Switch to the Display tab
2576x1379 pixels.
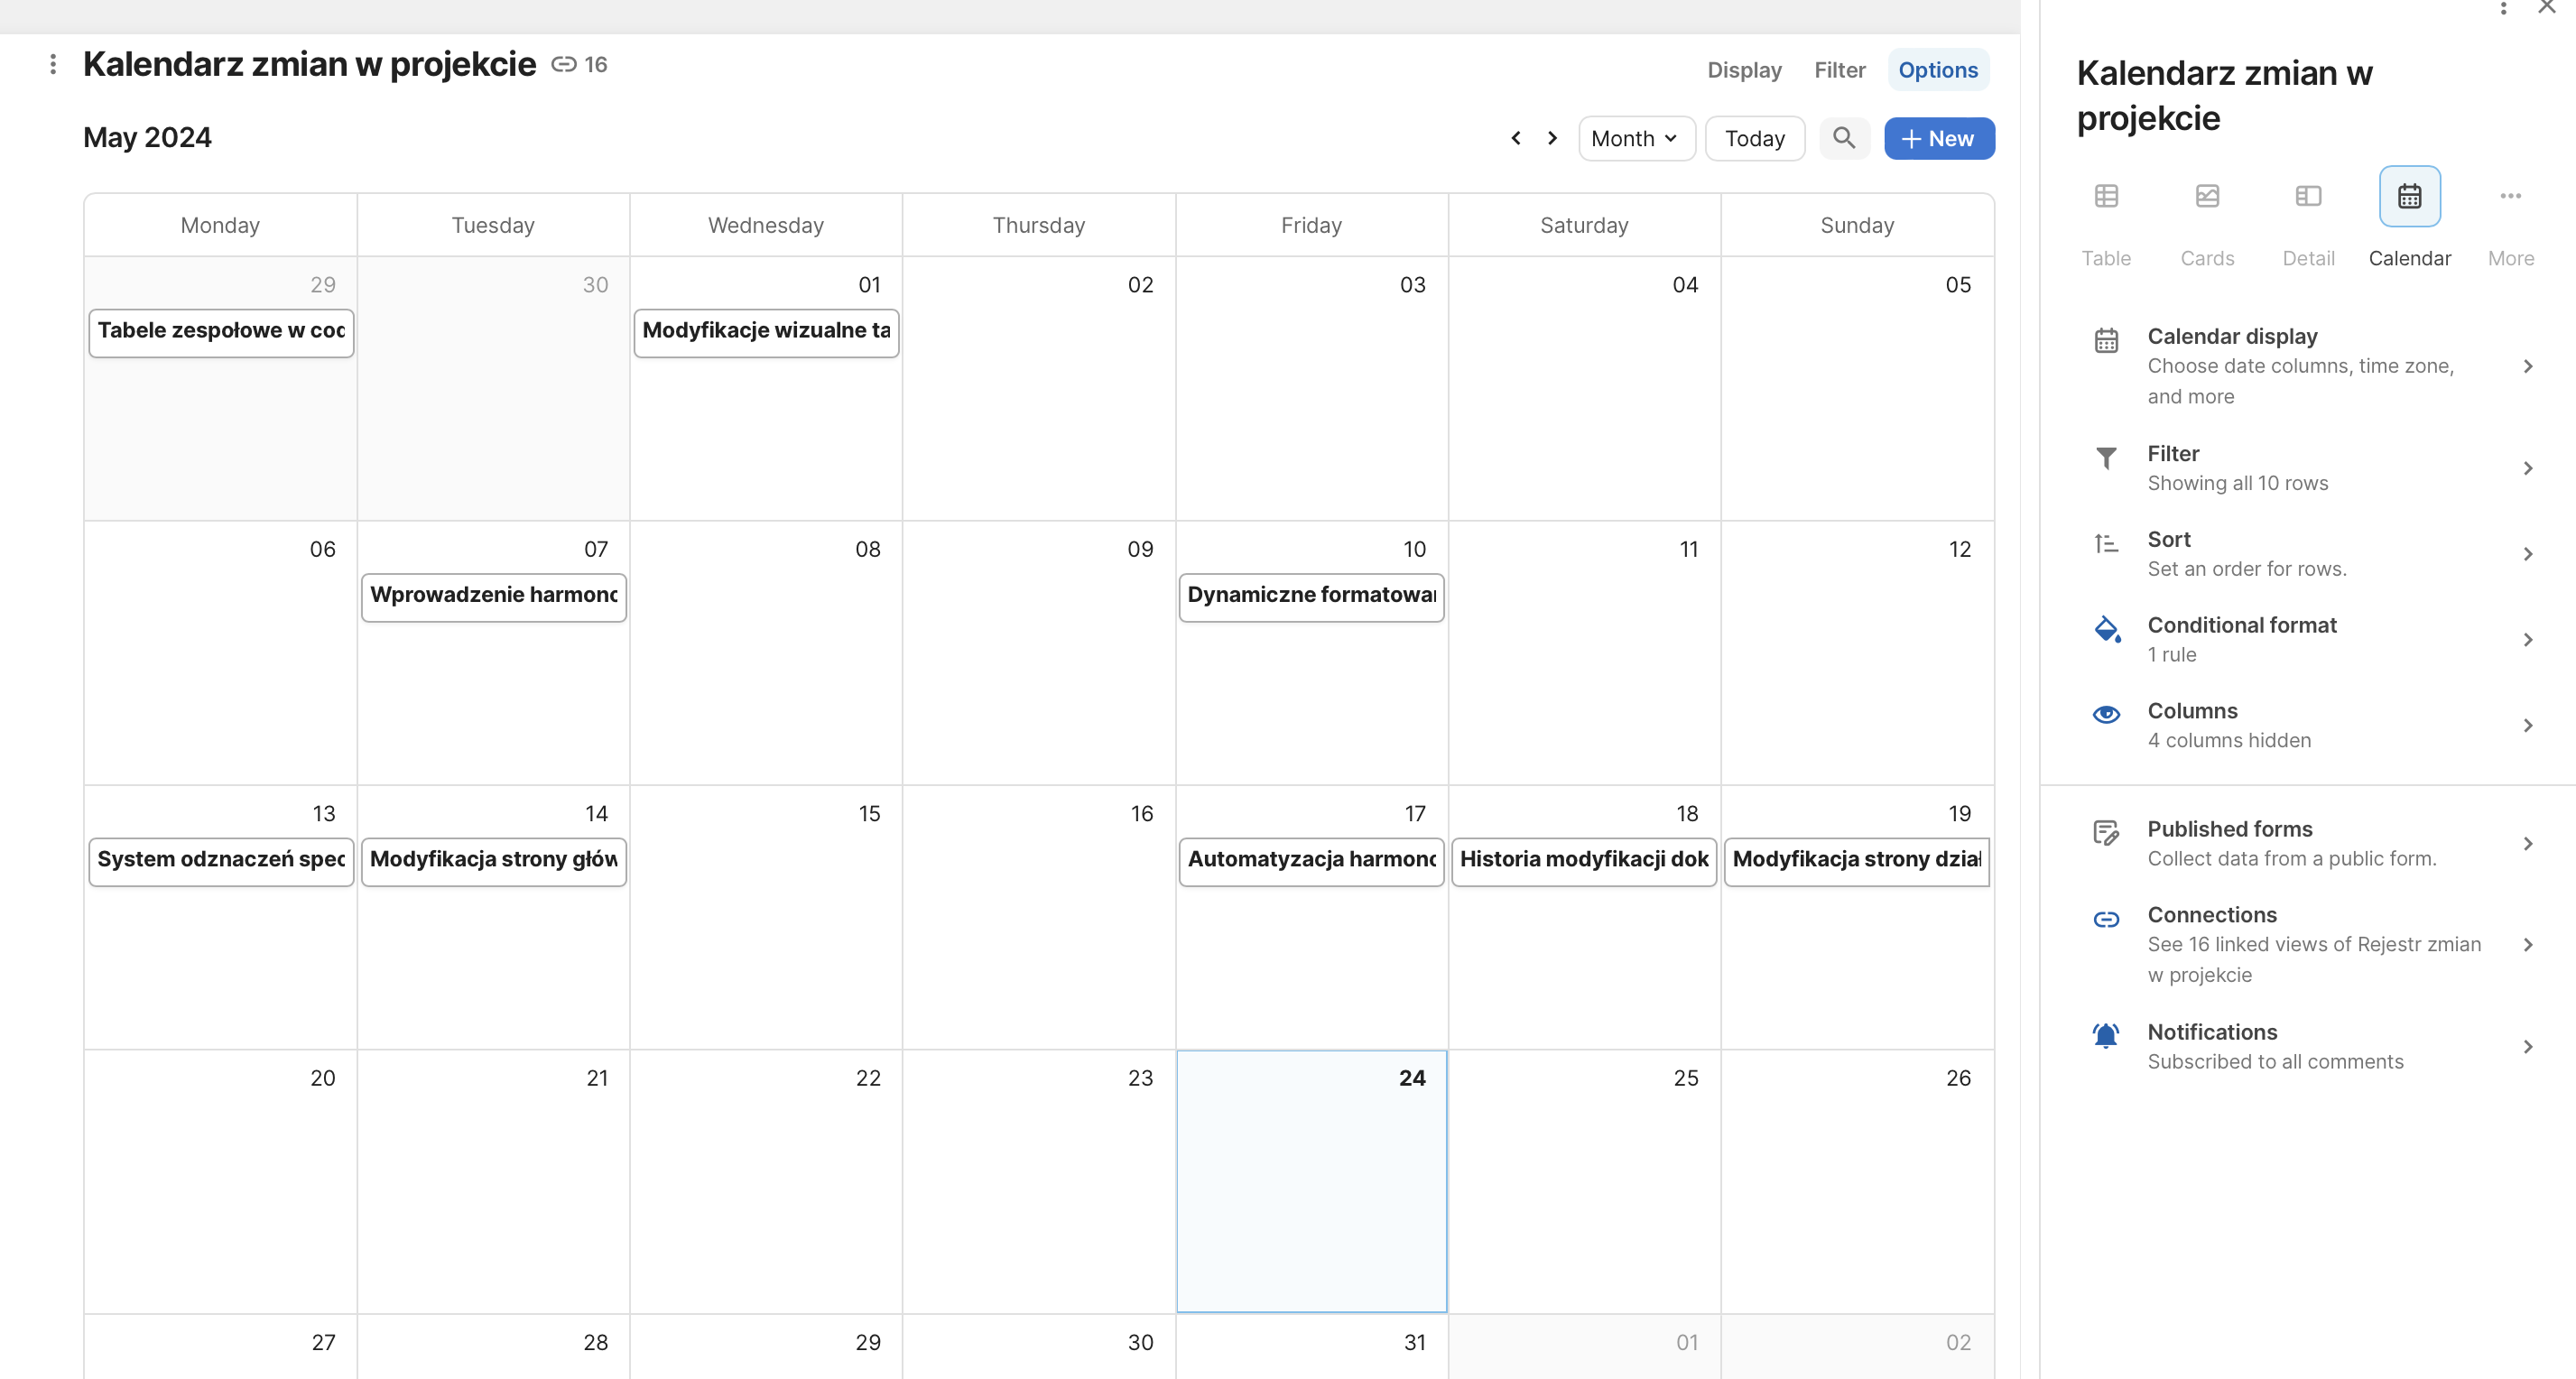tap(1744, 70)
